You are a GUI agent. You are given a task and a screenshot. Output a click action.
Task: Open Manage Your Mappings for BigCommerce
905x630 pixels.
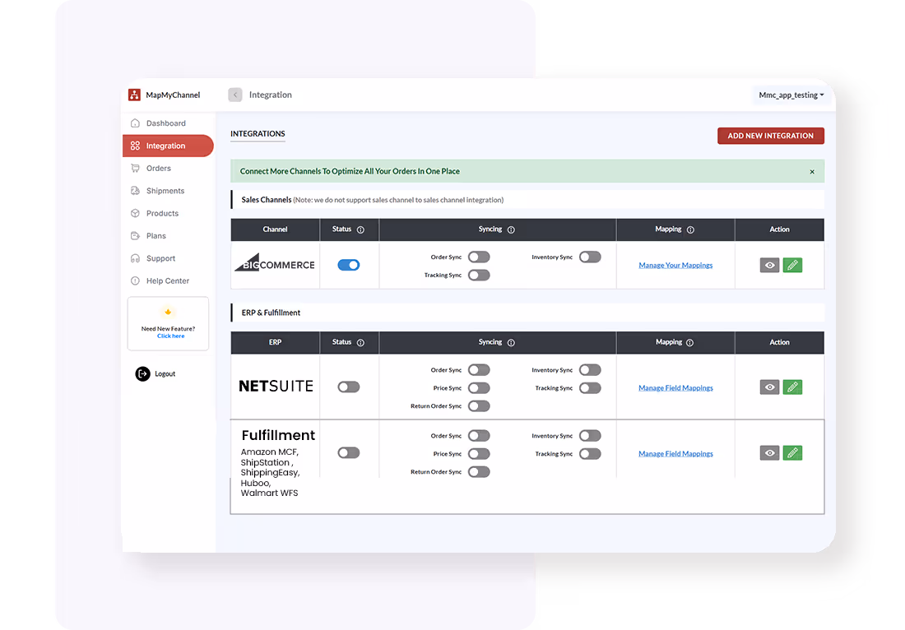(x=675, y=265)
